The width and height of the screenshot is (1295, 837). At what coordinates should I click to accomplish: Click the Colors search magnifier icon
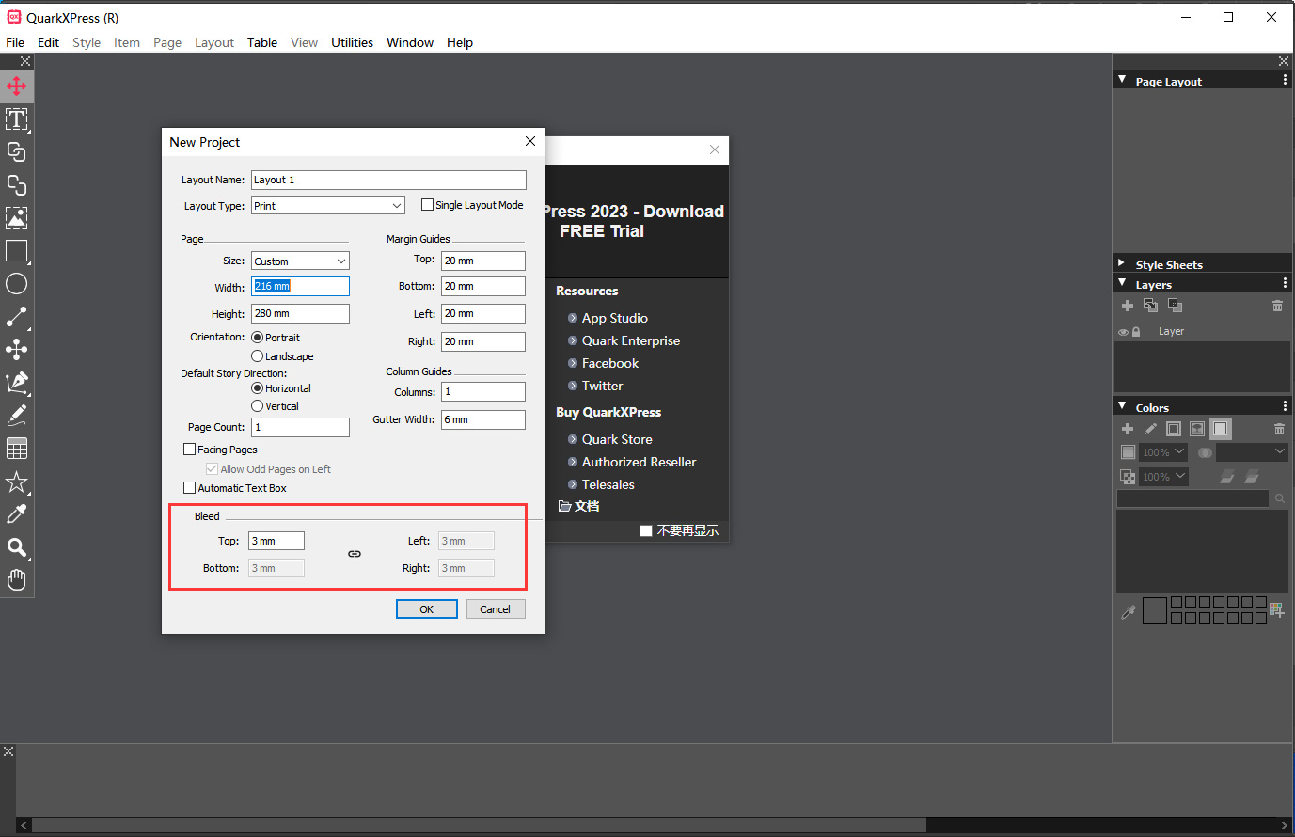[x=1280, y=498]
